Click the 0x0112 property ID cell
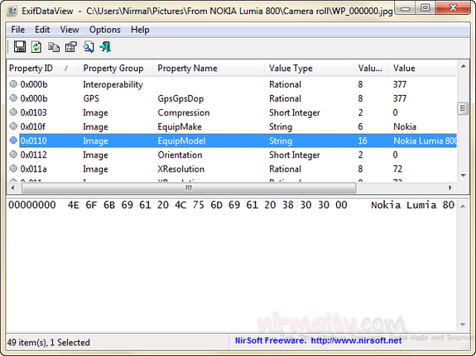476x356 pixels. (33, 154)
